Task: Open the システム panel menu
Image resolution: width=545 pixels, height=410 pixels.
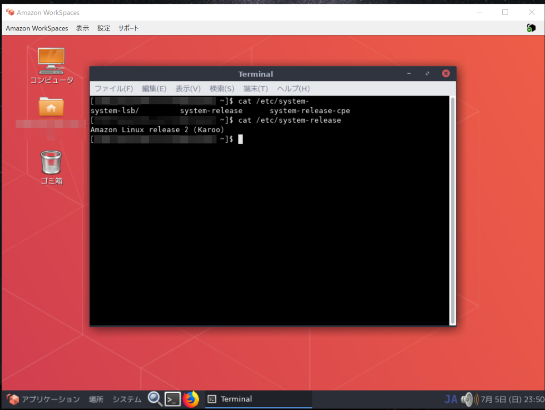Action: (127, 400)
